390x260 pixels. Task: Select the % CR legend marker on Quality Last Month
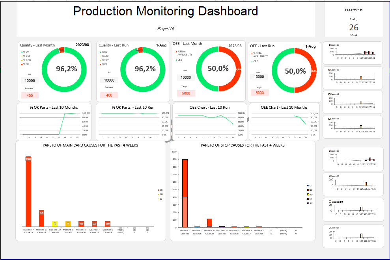[x=22, y=64]
